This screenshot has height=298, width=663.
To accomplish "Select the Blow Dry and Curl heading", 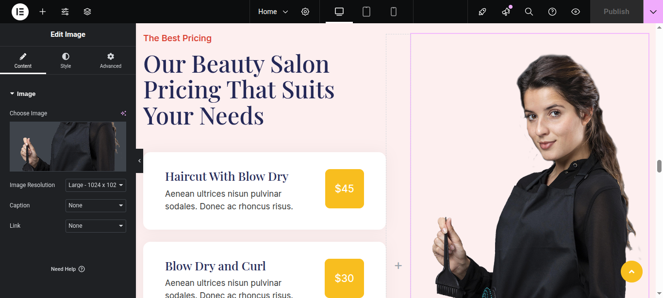I will coord(215,266).
